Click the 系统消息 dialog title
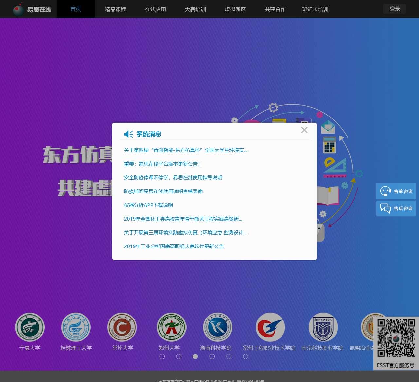Image resolution: width=419 pixels, height=382 pixels. click(x=149, y=134)
